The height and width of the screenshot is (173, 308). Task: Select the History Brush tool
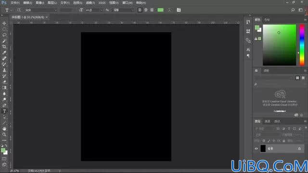click(4, 76)
